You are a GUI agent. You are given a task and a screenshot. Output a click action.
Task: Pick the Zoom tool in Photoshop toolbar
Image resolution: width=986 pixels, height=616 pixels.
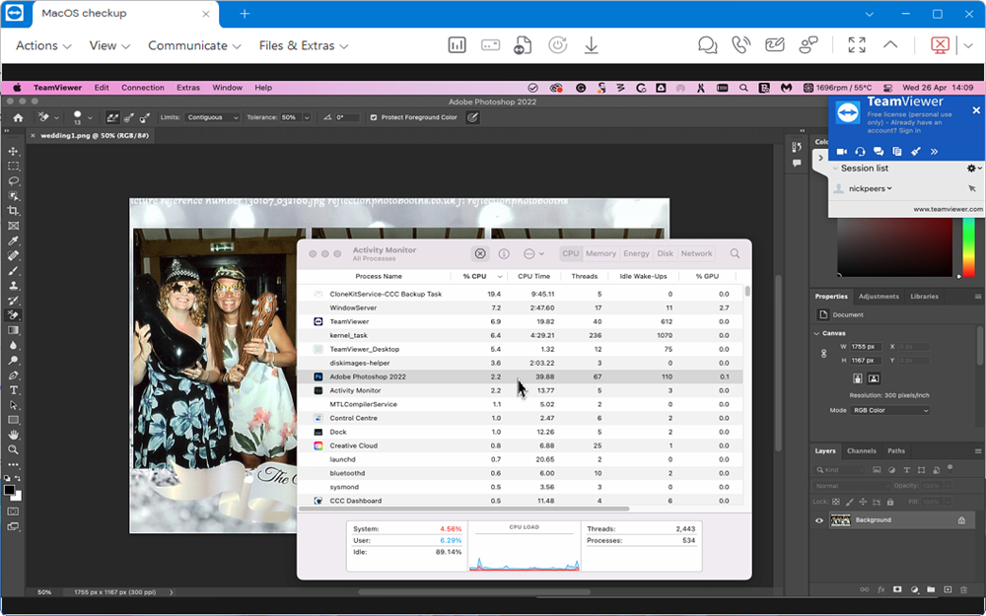click(x=14, y=449)
